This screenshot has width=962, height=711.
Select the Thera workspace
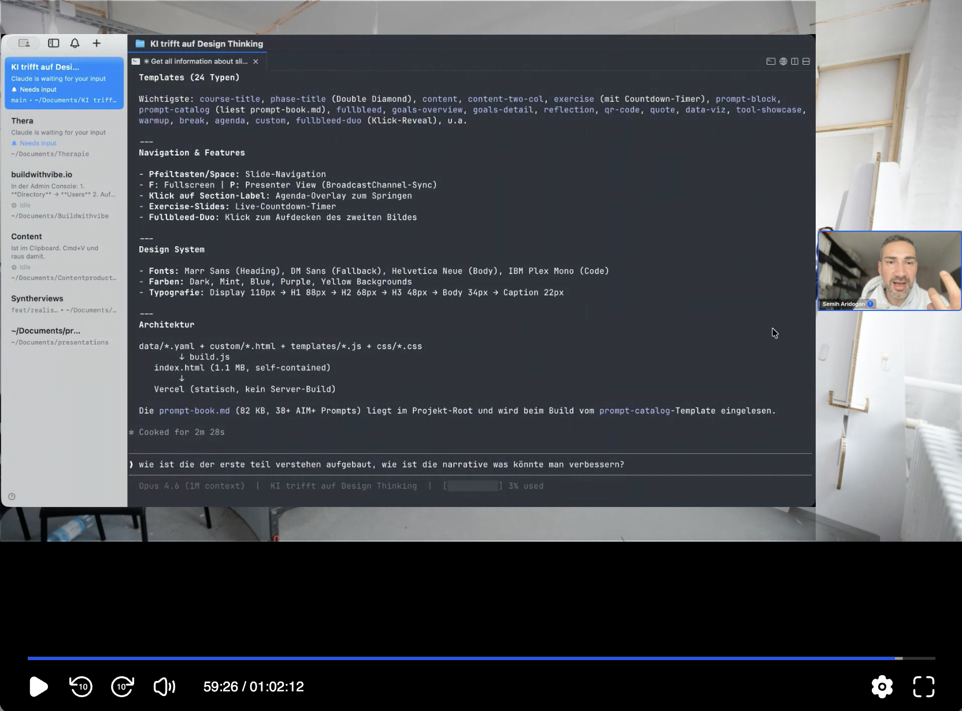tap(64, 137)
